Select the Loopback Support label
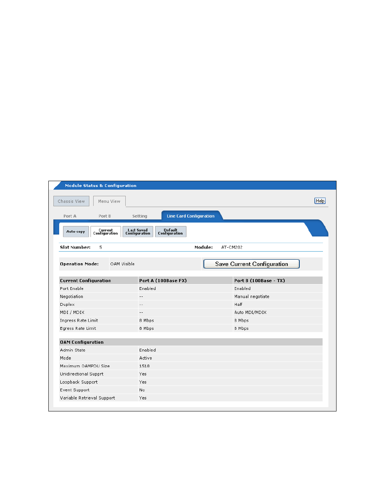This screenshot has height=478, width=369. 79,382
